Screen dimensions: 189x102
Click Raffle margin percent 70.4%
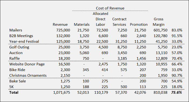tap(177, 58)
